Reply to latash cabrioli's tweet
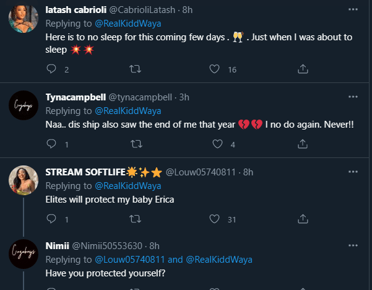This screenshot has height=290, width=372. [52, 69]
